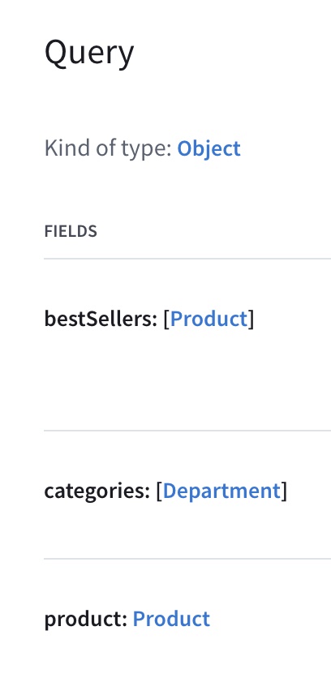Click divider between bestSellers and categories rows
The width and height of the screenshot is (331, 678).
187,430
